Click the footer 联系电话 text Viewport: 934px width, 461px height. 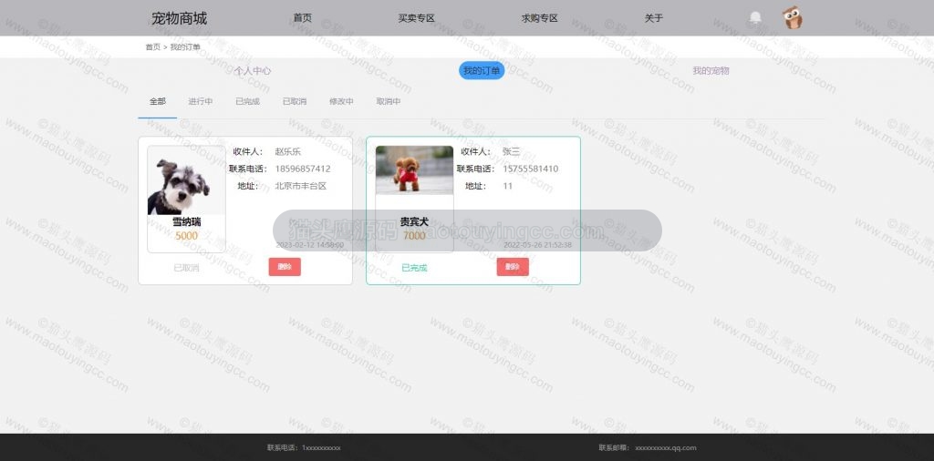tap(304, 448)
